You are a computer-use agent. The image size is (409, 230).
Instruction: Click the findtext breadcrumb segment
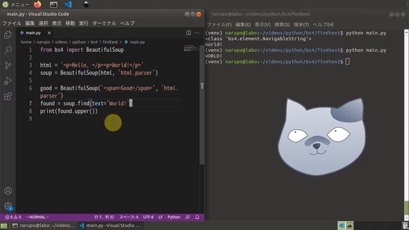click(x=110, y=42)
